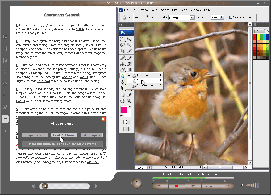This screenshot has width=271, height=195.
Task: Open the Brush preset picker arrow
Action: coord(152,17)
